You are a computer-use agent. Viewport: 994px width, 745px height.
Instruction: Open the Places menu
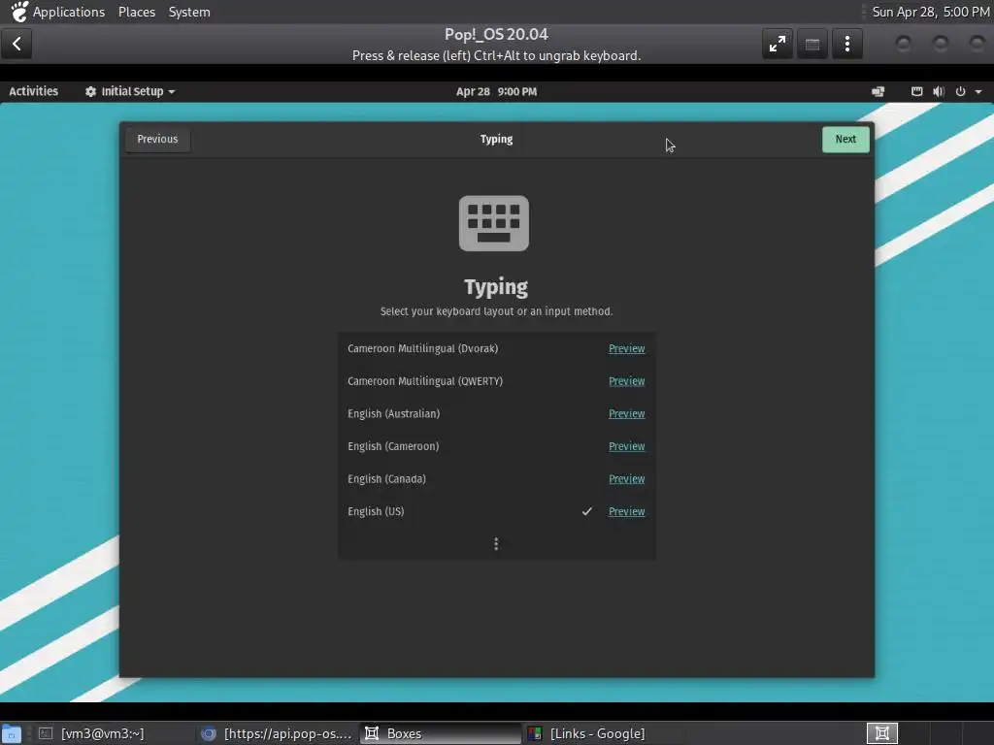pos(136,12)
